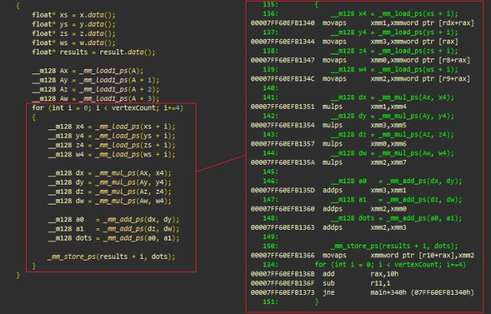This screenshot has width=491, height=314.
Task: Click the line 'float* ys = y.data();'
Action: click(x=74, y=25)
